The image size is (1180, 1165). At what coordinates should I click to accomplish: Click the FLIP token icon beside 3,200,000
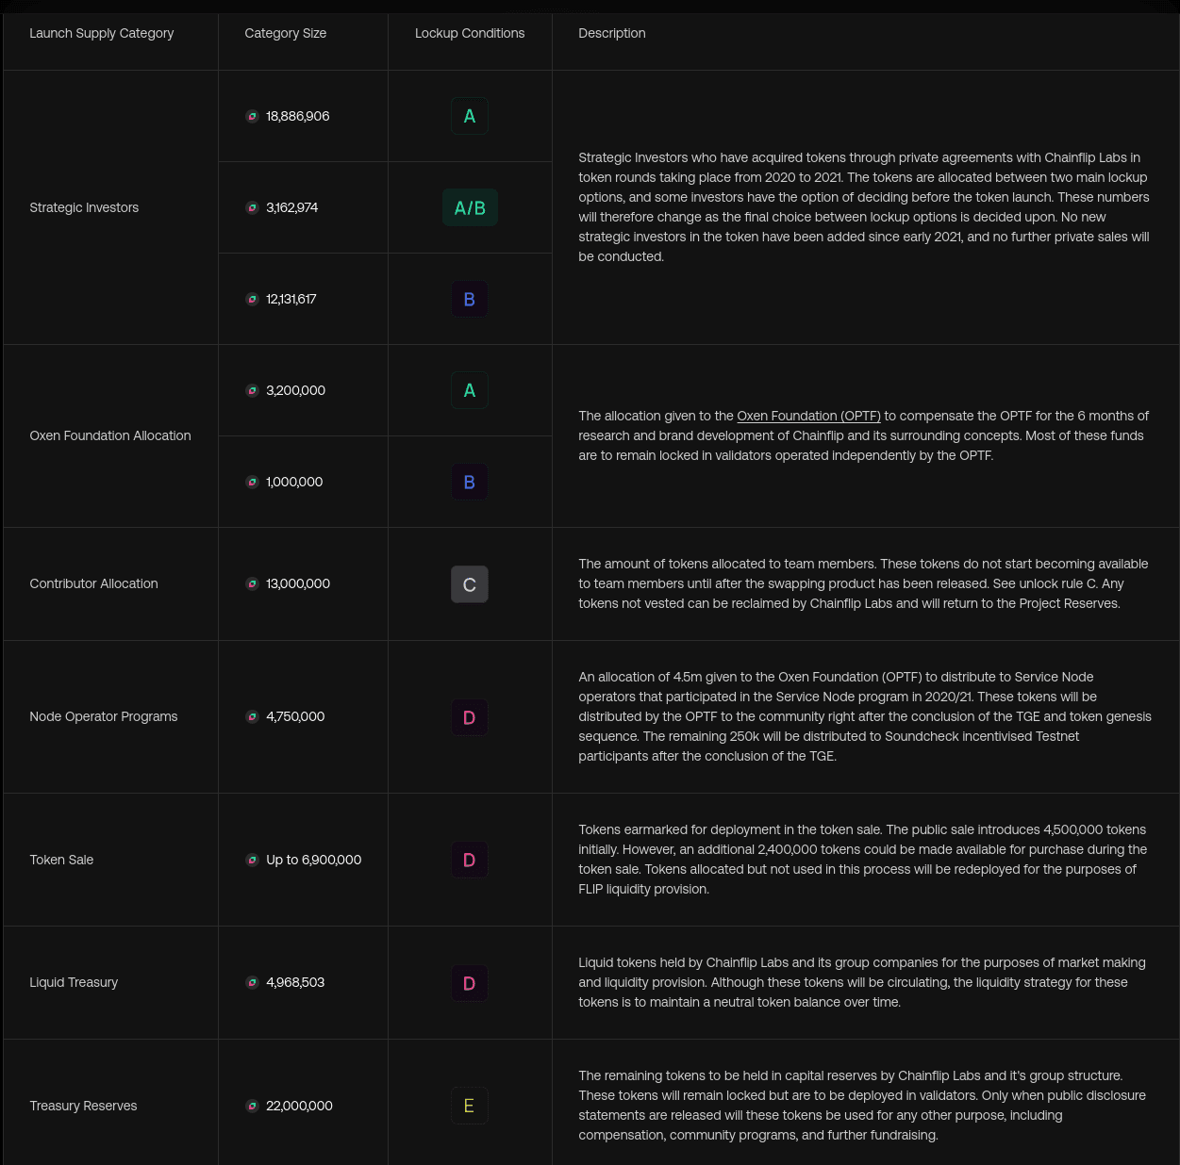[252, 390]
